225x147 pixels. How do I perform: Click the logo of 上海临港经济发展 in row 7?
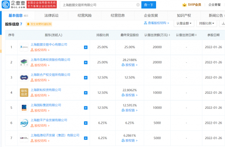tap(24, 138)
